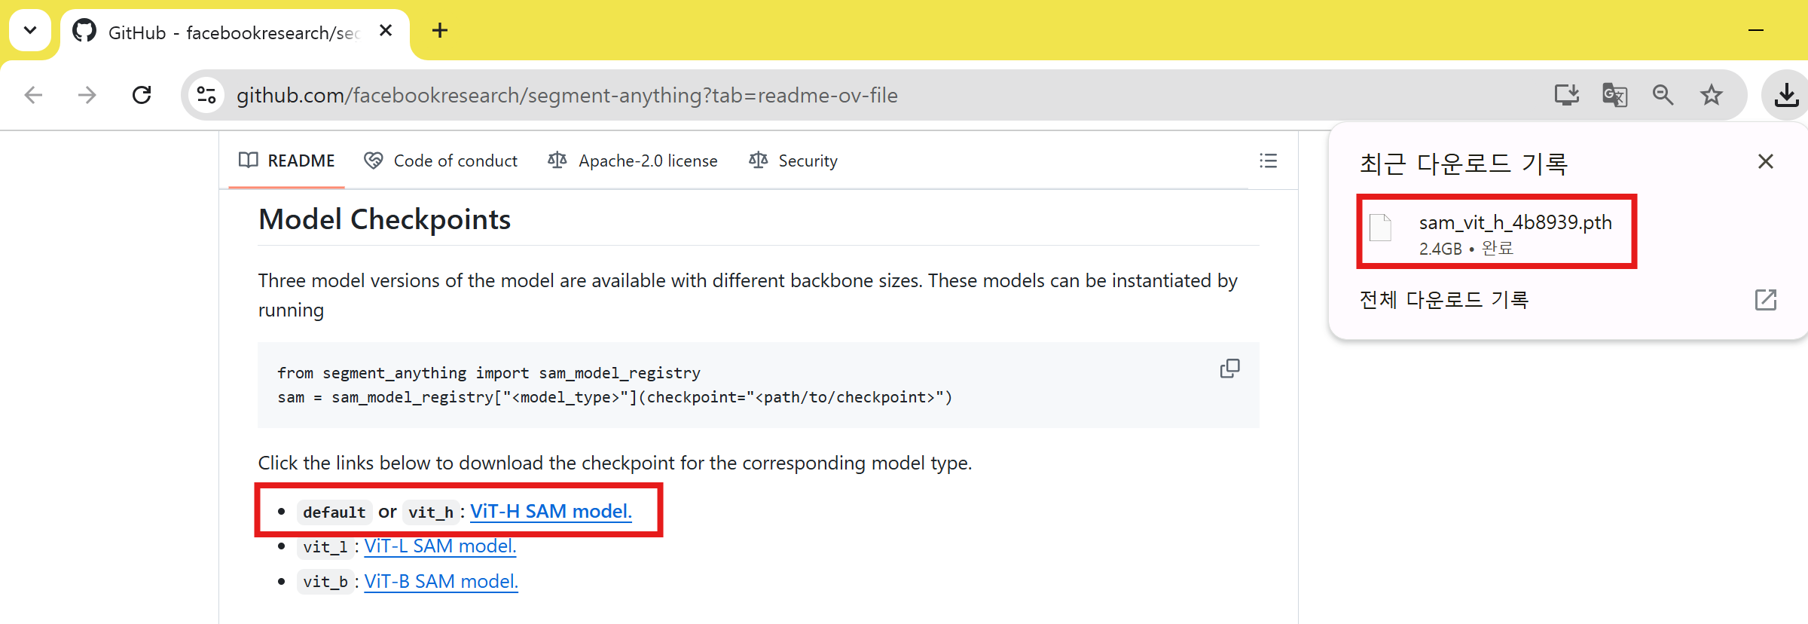Open full download history link

(x=1444, y=300)
